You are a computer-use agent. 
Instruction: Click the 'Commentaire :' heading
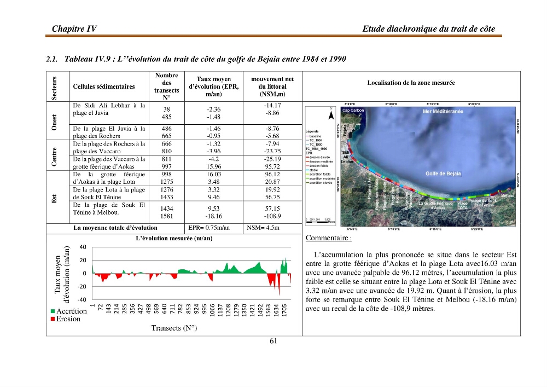click(329, 238)
